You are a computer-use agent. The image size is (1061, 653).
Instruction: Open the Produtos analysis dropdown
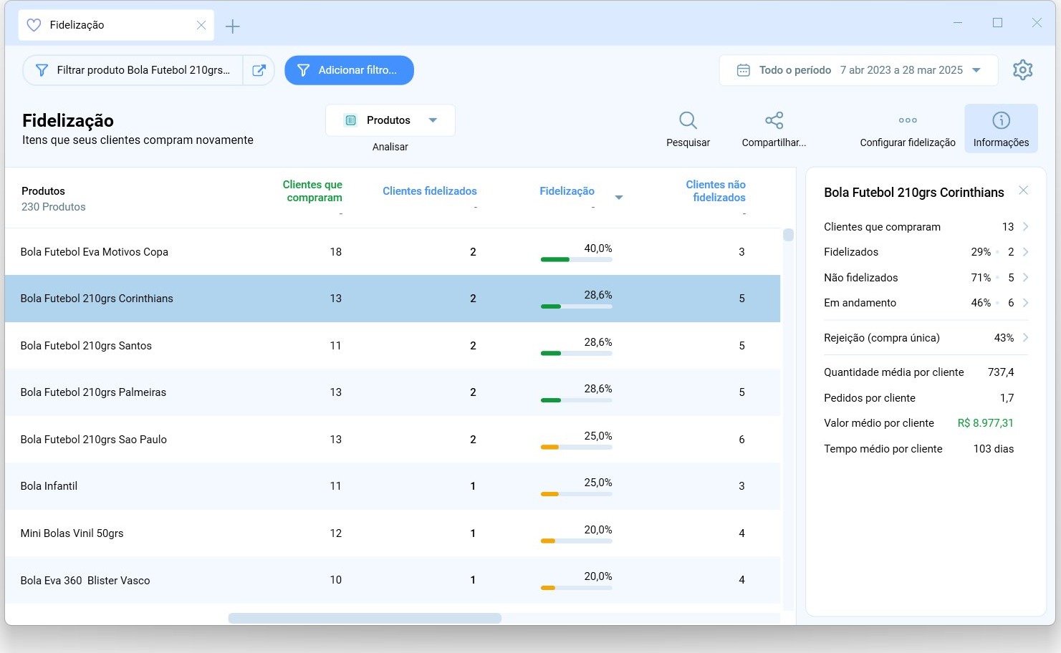[x=390, y=120]
